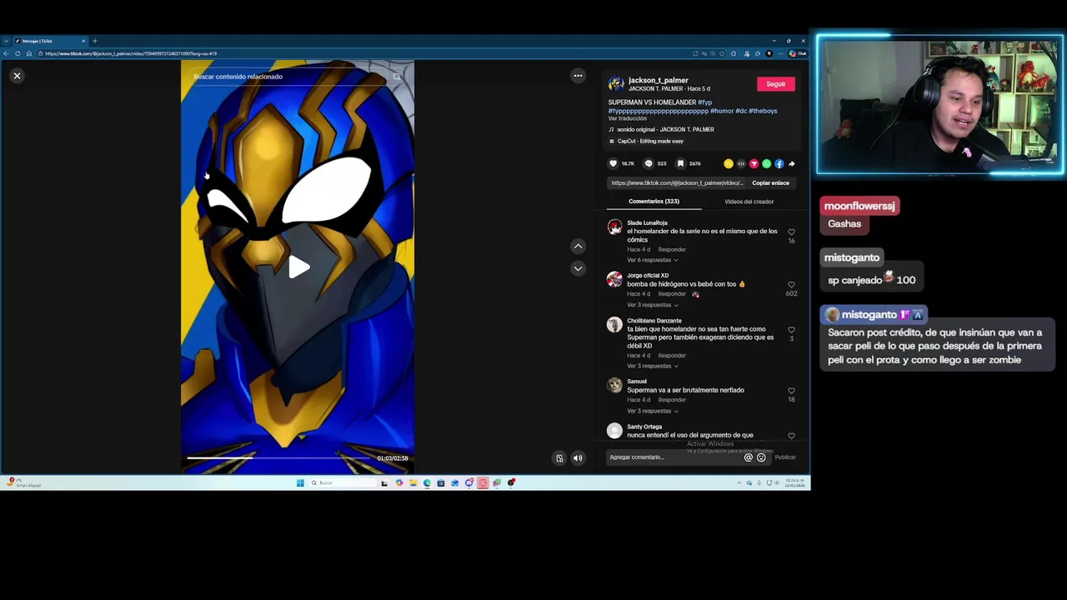Open Microsoft Edge on taskbar
This screenshot has width=1067, height=600.
coord(427,482)
